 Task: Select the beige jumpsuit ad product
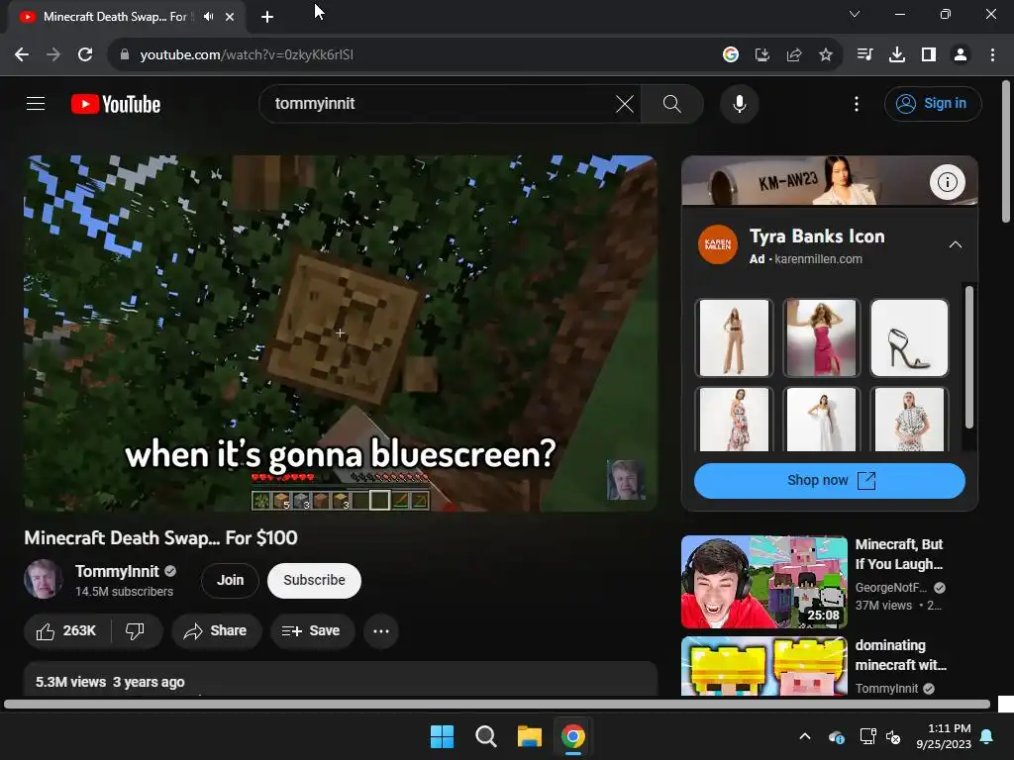pyautogui.click(x=734, y=337)
